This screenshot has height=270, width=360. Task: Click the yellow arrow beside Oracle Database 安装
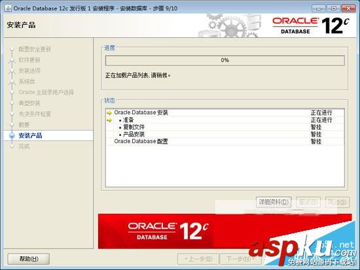[x=109, y=113]
